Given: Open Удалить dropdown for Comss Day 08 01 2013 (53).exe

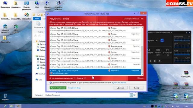Looking at the screenshot, I should tap(137, 46).
